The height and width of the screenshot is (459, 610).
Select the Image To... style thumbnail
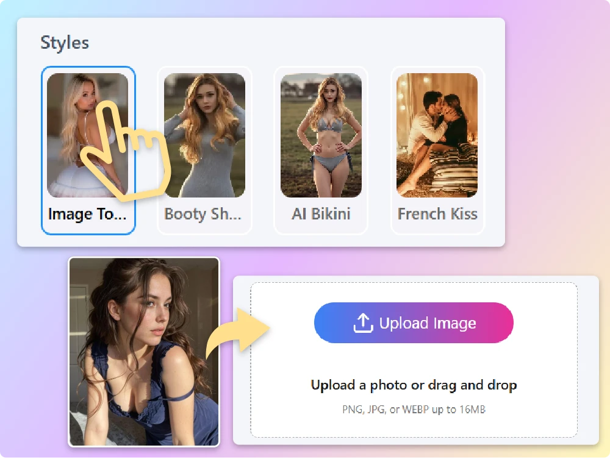[88, 134]
